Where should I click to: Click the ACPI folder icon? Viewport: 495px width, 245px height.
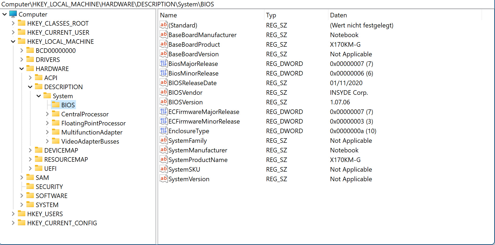click(39, 77)
